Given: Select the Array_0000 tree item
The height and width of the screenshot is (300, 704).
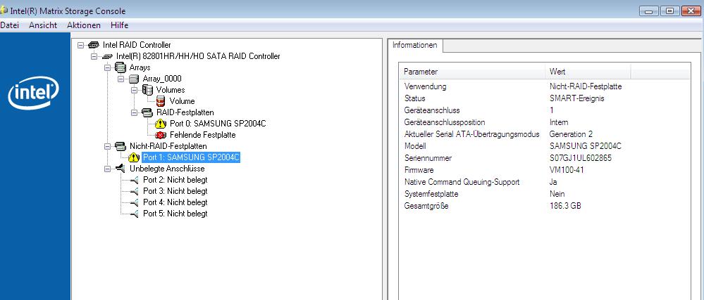Looking at the screenshot, I should click(162, 79).
